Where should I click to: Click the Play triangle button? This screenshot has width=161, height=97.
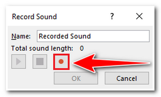(x=19, y=61)
